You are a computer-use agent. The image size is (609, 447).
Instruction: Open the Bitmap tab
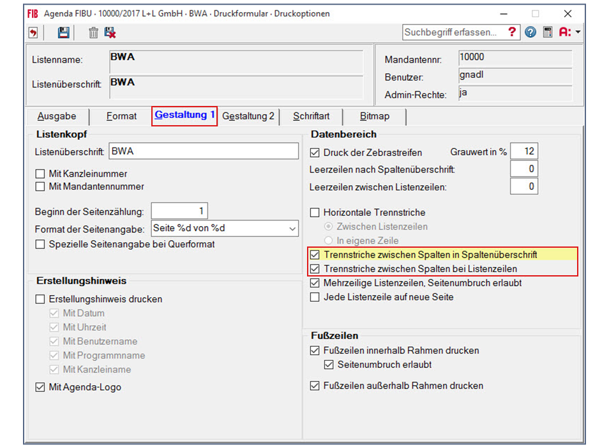click(x=374, y=116)
